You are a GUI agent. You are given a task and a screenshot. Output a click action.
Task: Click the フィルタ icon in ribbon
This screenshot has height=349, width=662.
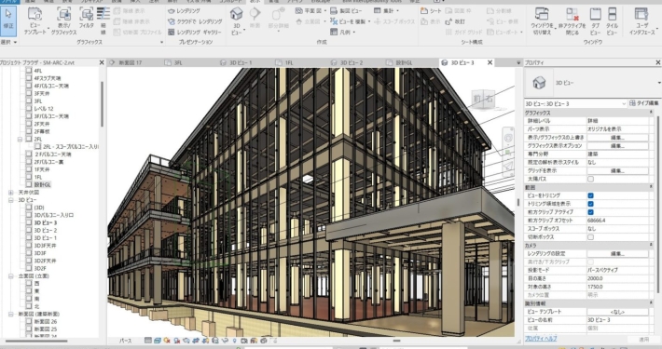(86, 19)
